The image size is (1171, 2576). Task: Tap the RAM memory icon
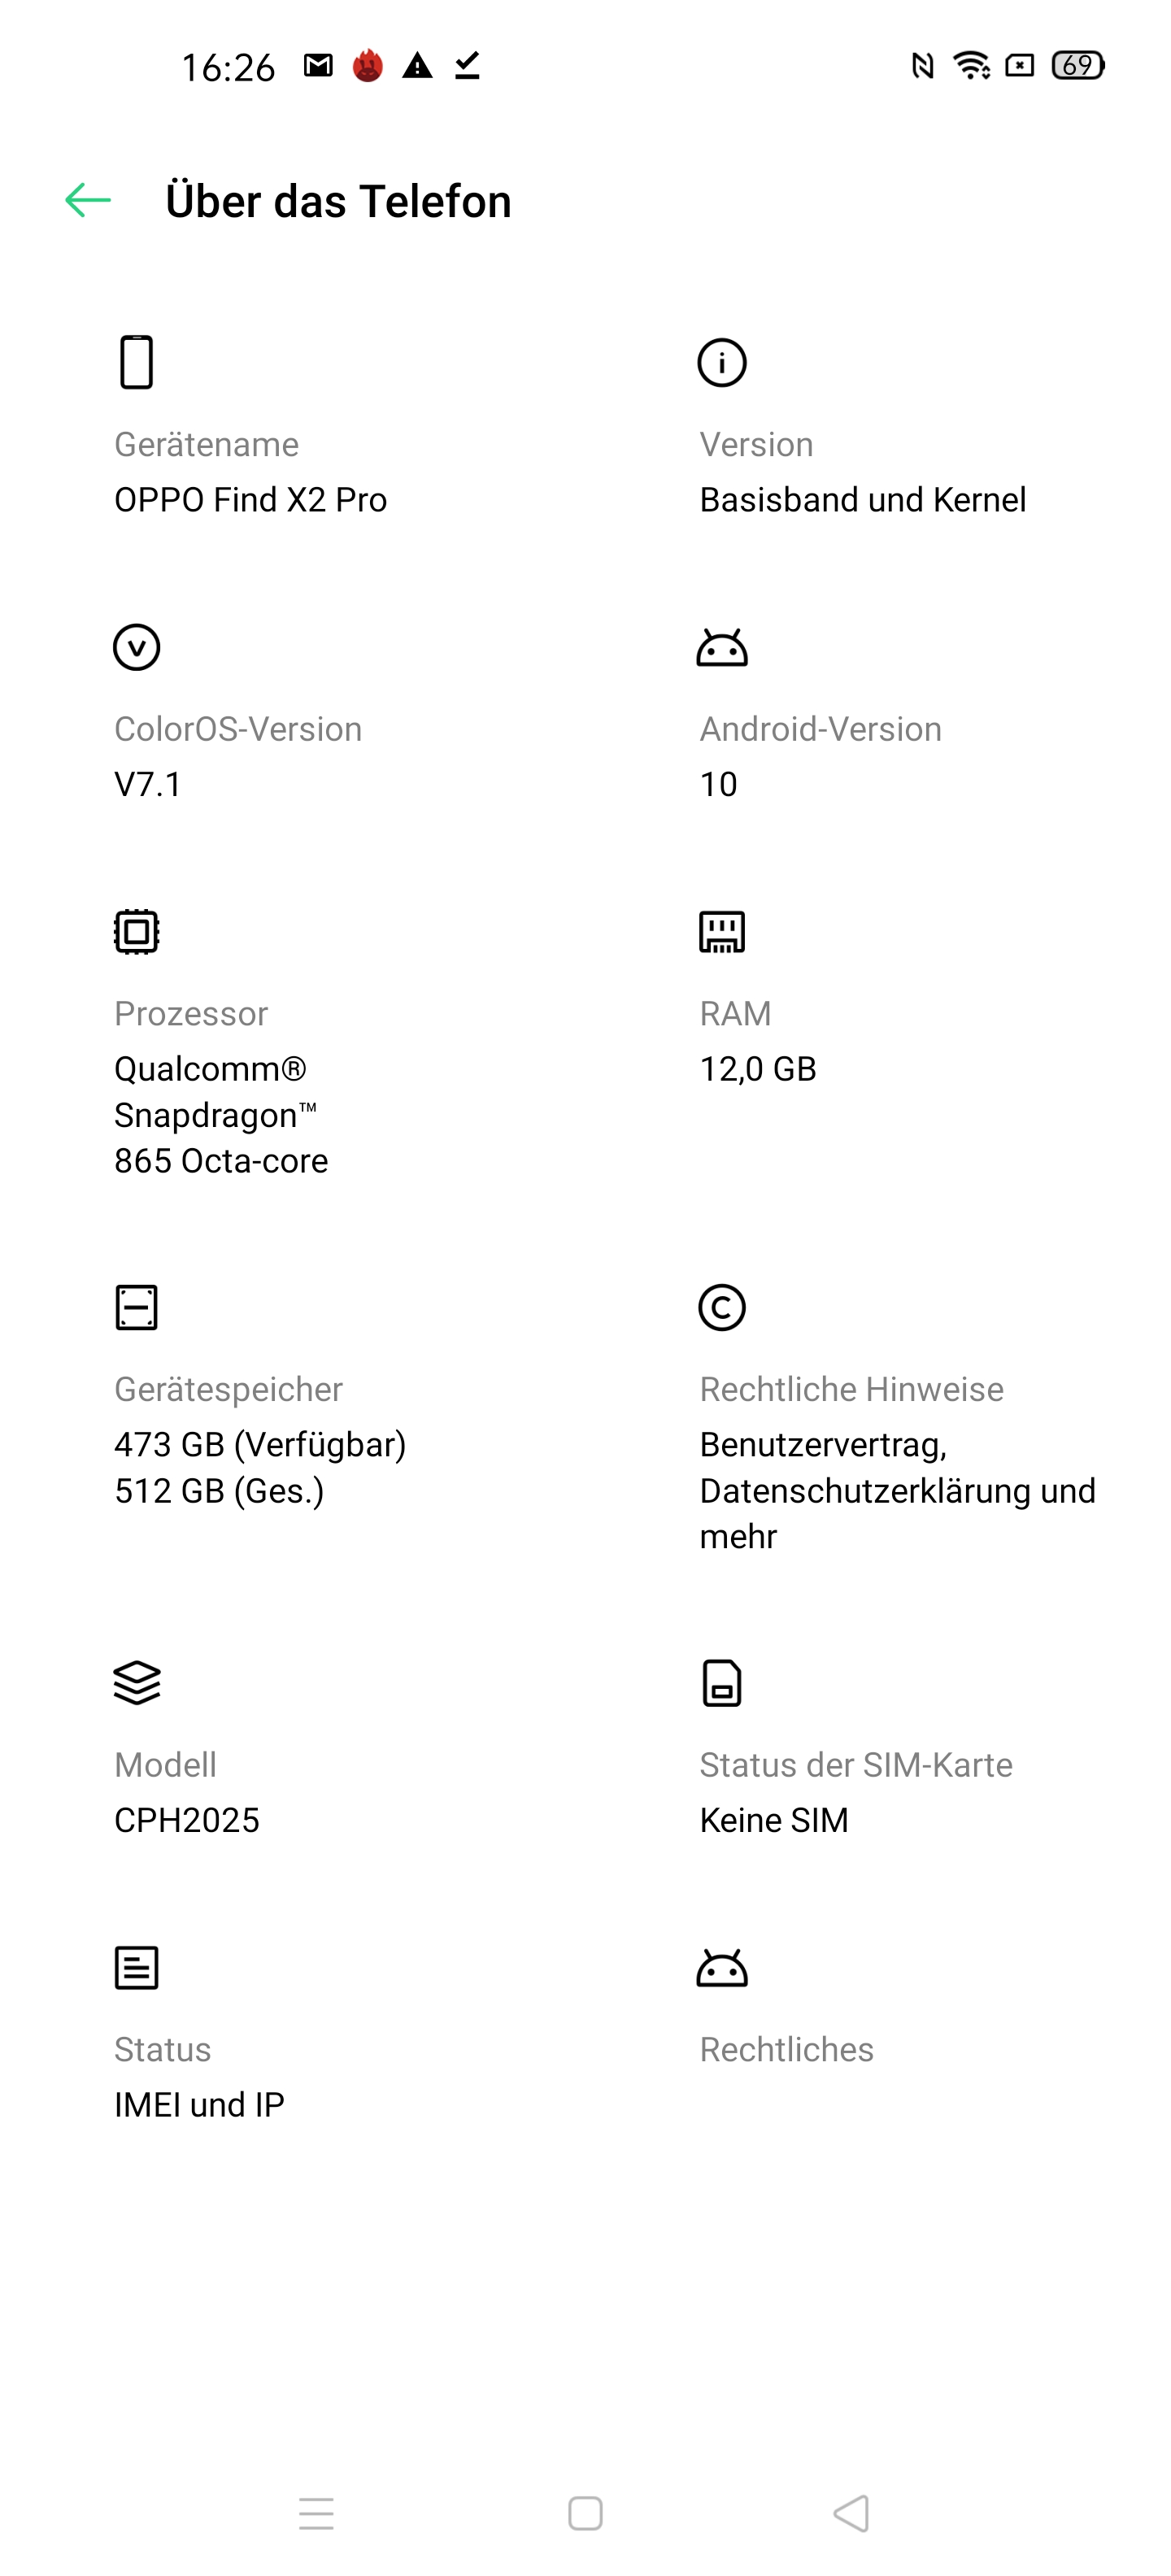721,932
